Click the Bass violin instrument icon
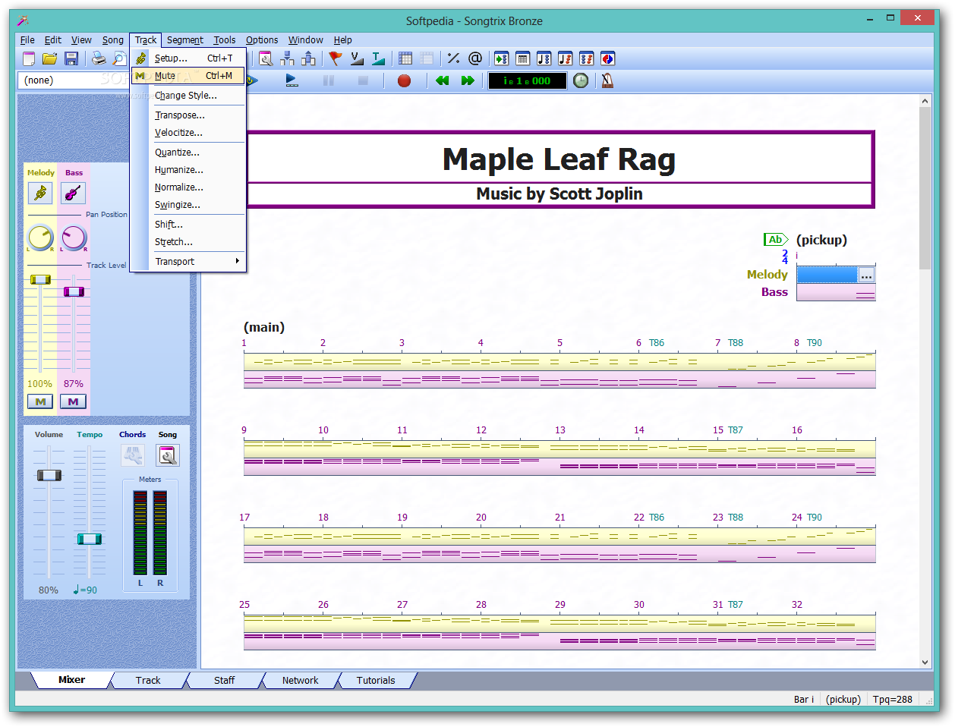Screen dimensions: 955x727 click(x=74, y=193)
